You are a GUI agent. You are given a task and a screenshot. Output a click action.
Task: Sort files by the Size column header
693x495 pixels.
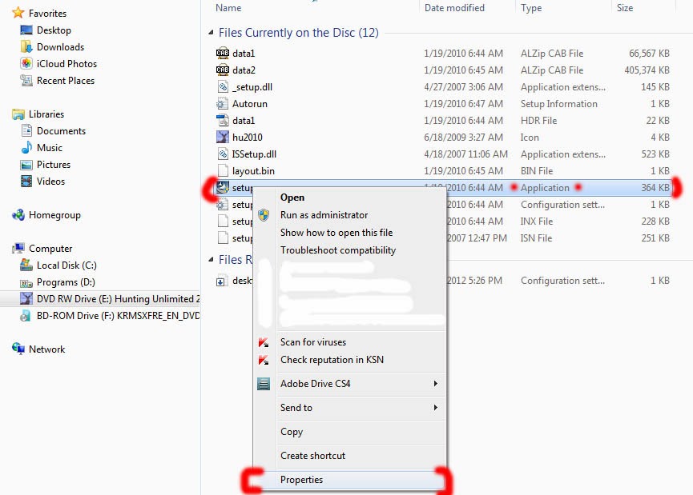click(625, 7)
